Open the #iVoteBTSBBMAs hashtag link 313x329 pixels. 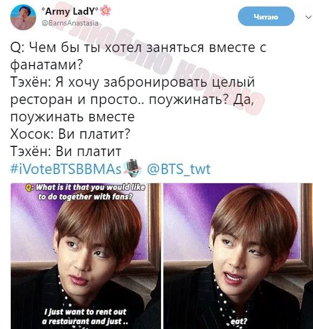[66, 169]
